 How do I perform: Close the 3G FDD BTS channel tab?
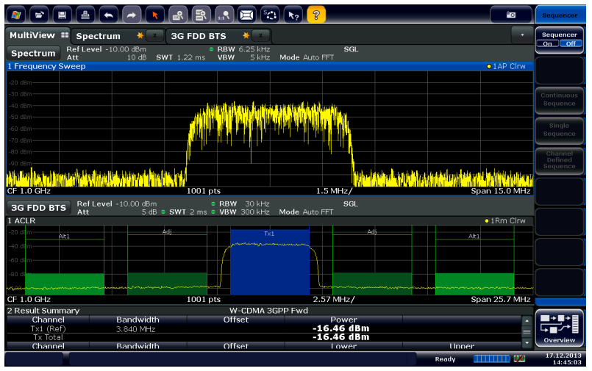pyautogui.click(x=261, y=35)
